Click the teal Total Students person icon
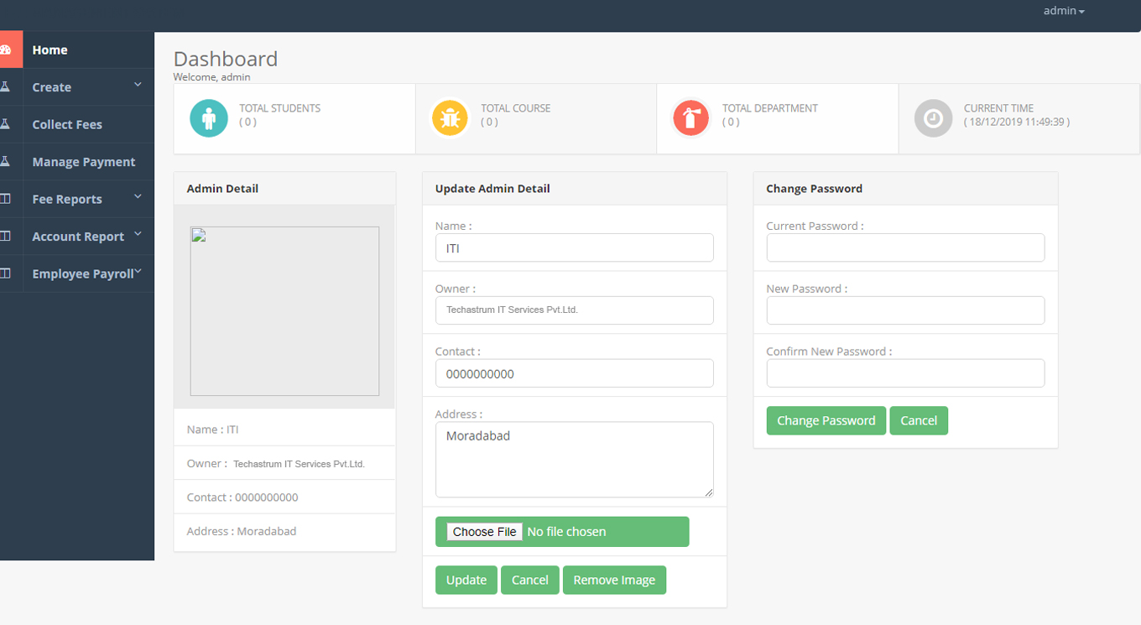1141x625 pixels. [209, 118]
